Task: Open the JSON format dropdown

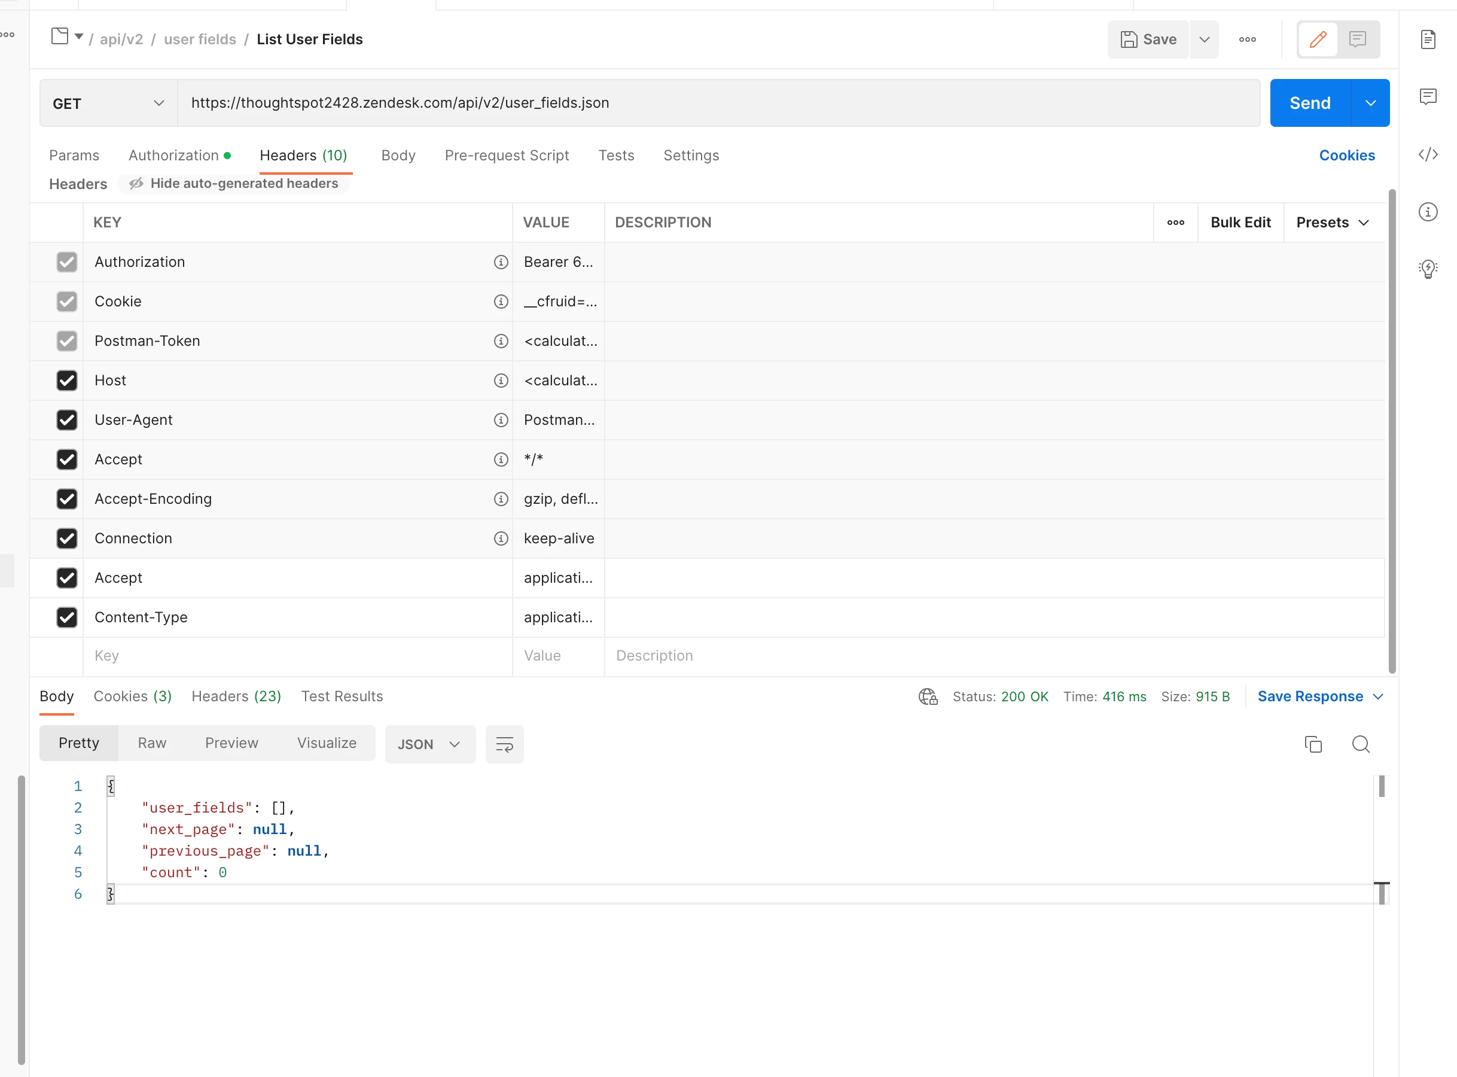Action: 429,744
